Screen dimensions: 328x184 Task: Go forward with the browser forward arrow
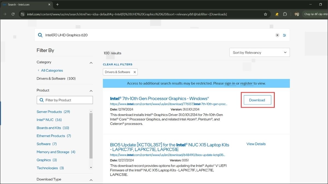[5, 14]
